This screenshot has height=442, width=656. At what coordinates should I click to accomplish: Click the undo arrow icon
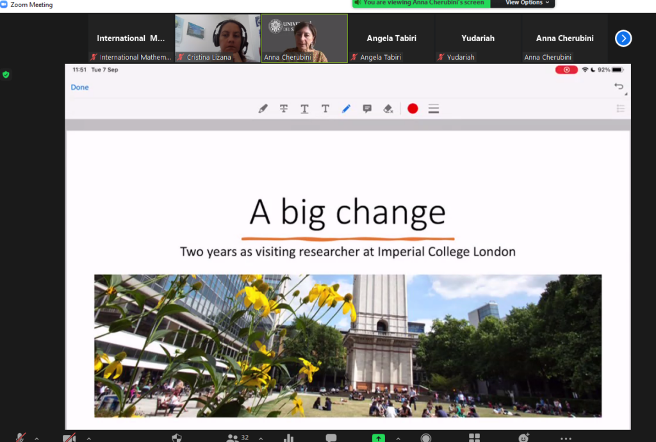619,86
